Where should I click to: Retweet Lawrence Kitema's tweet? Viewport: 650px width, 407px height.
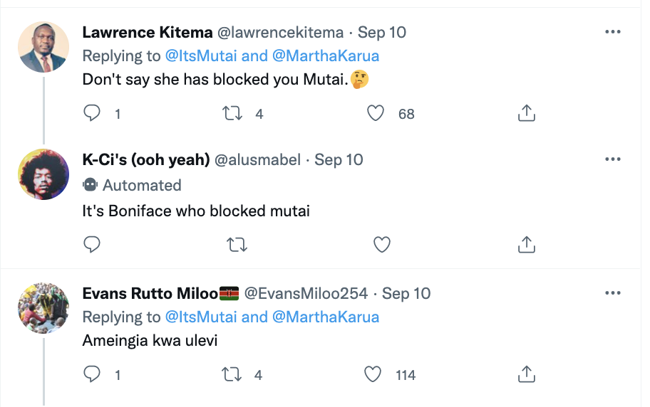233,113
